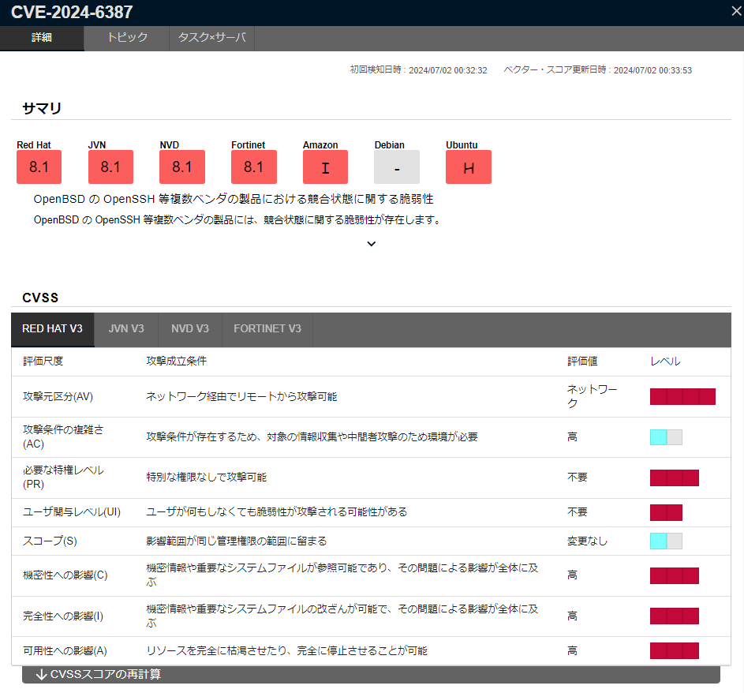
Task: Click the 攻撃条件の複雑さ(AC) level indicator
Action: pos(666,437)
